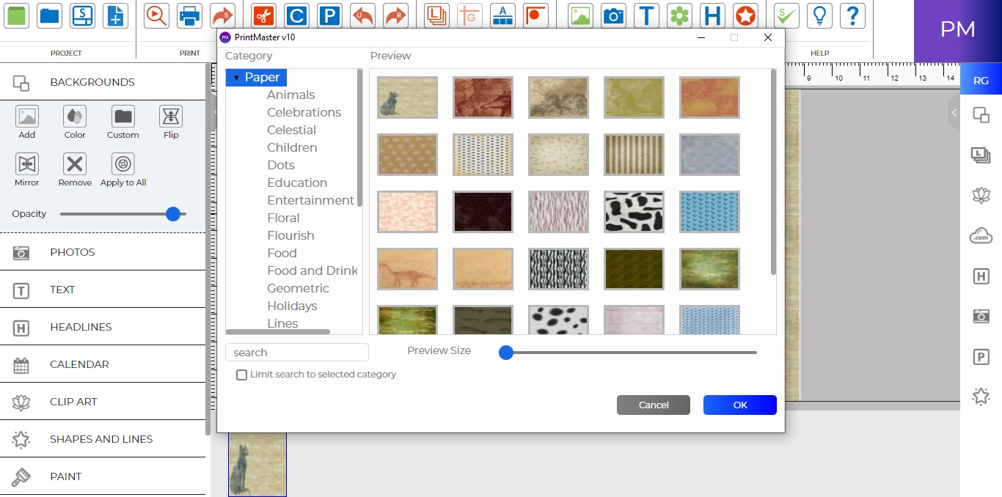Select the dinosaur paper thumbnail
The height and width of the screenshot is (497, 1002).
[407, 269]
